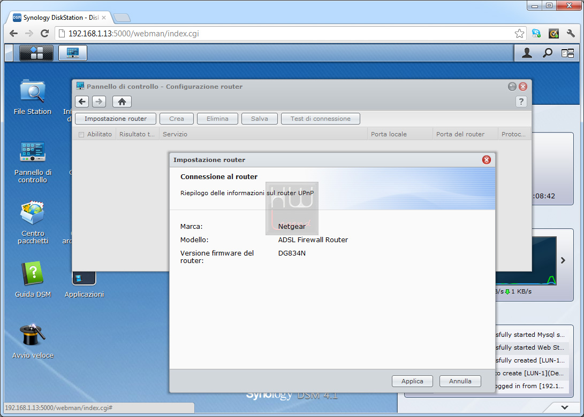The height and width of the screenshot is (417, 584).
Task: Click the Control Panel taskbar icon in DSM
Action: (x=73, y=53)
